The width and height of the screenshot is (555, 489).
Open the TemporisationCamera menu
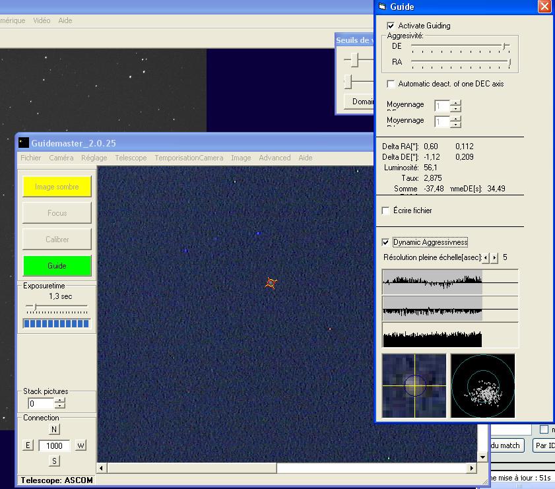pos(189,158)
